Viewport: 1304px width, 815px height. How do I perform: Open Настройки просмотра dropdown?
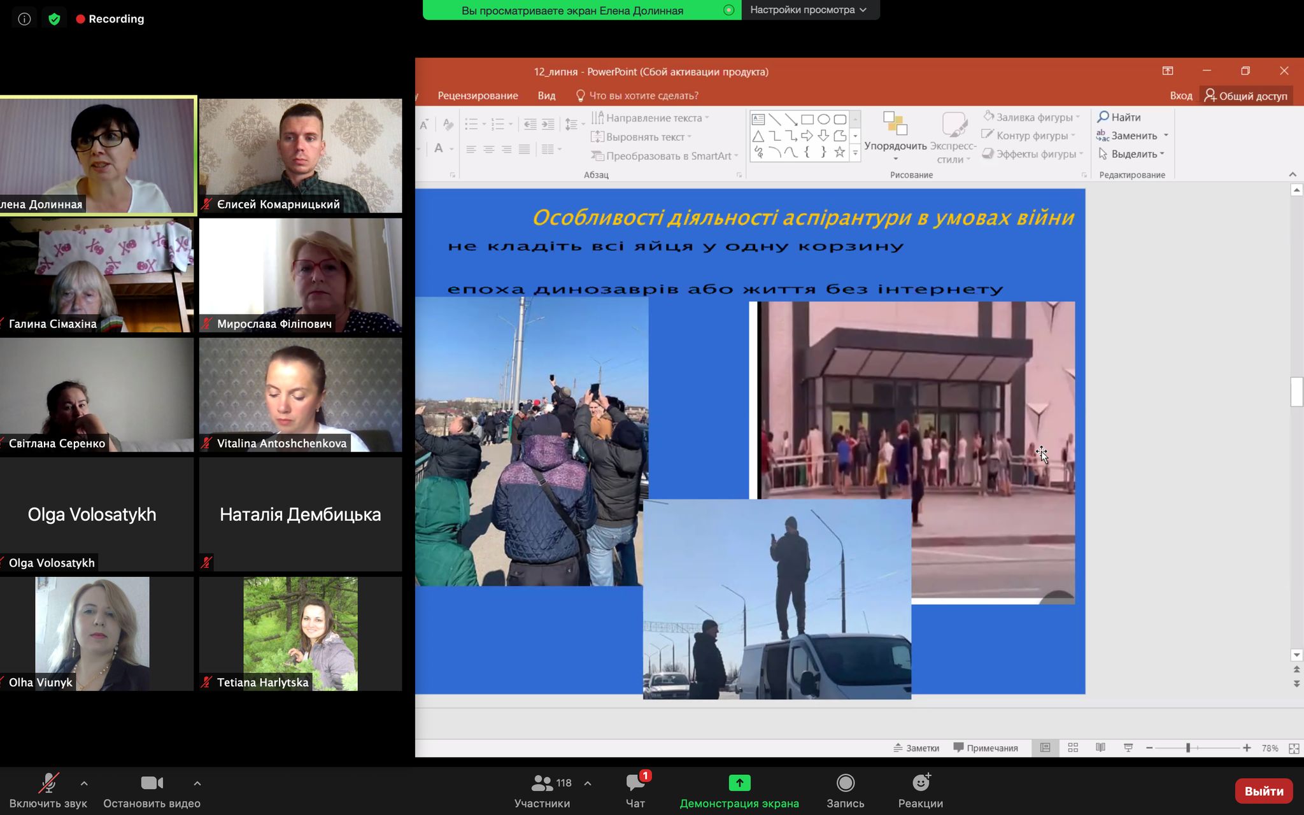(x=809, y=10)
